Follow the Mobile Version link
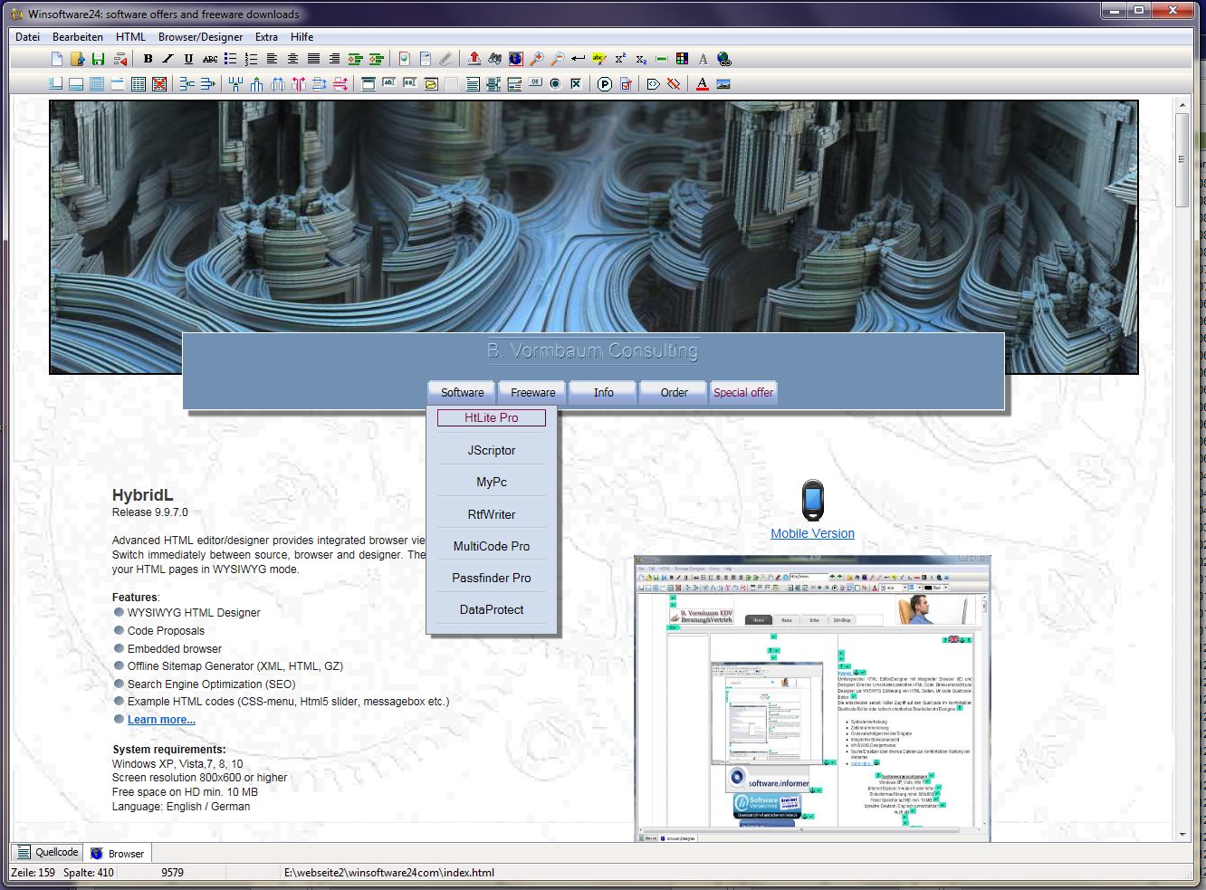 (x=812, y=533)
